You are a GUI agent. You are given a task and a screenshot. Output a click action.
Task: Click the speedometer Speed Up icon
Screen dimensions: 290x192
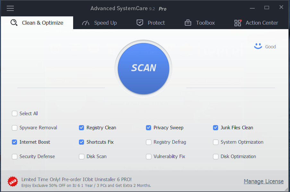coord(86,23)
